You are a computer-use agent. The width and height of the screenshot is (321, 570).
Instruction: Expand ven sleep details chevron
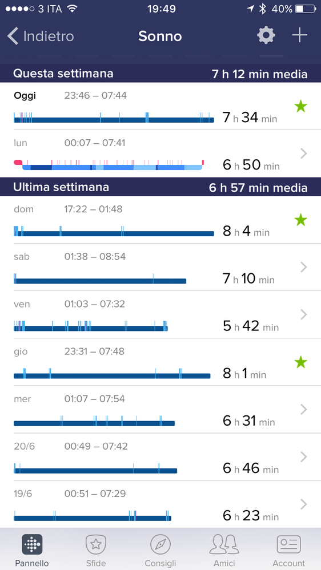tap(303, 314)
